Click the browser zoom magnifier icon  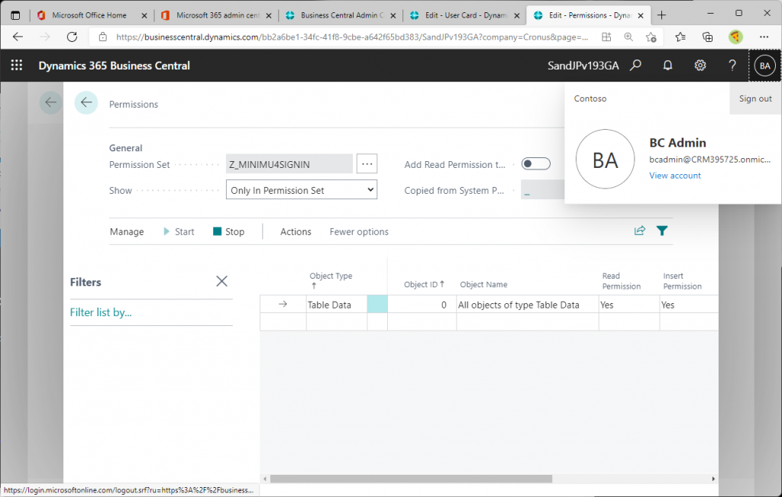[x=629, y=37]
